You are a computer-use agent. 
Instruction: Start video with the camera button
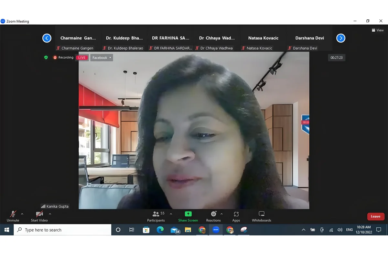pos(39,216)
